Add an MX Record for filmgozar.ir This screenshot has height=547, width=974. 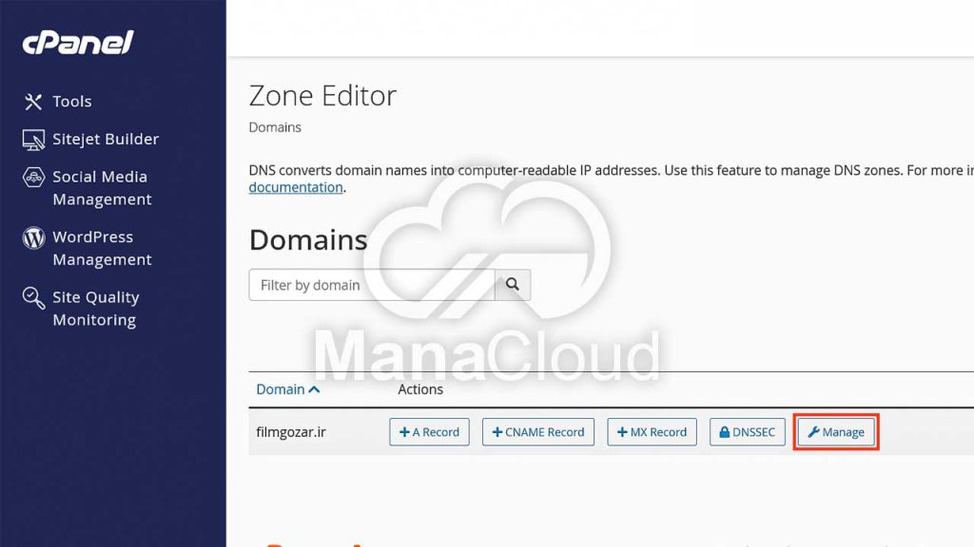pyautogui.click(x=652, y=432)
